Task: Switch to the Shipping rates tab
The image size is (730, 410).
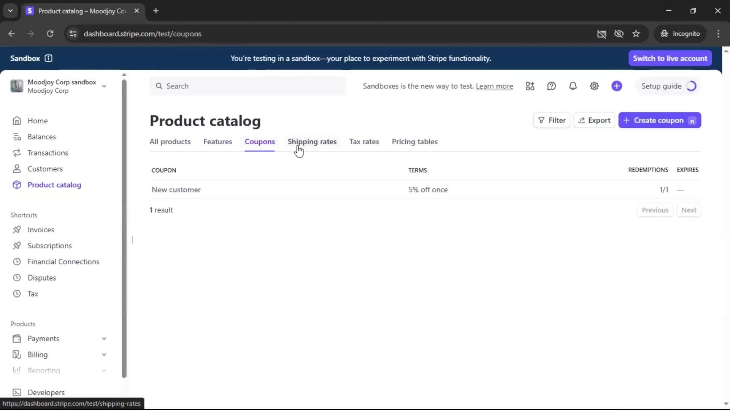Action: (x=312, y=142)
